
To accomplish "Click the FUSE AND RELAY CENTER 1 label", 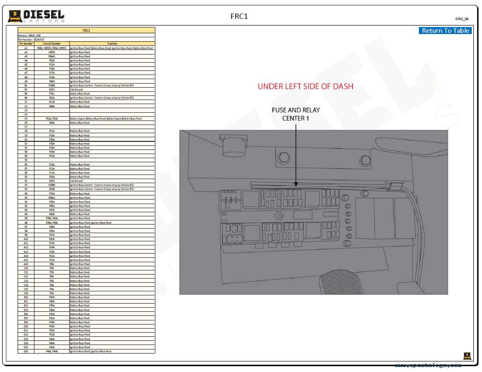I will (296, 114).
